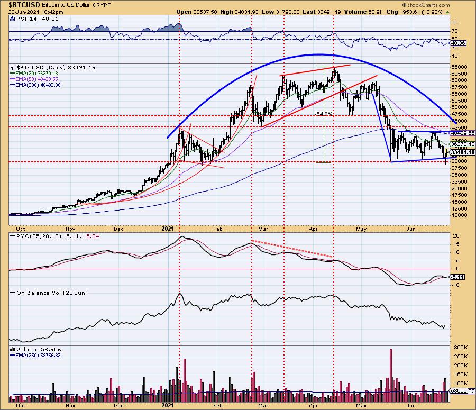Click the EMA(200) 40493.80 legend text
Screen dimensions: 476x410
click(38, 85)
